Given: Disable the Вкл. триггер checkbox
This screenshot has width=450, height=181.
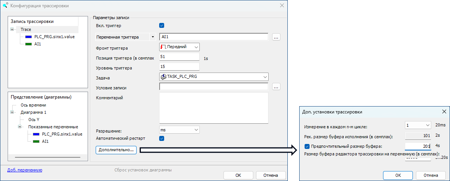Looking at the screenshot, I should [161, 26].
